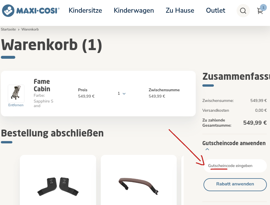Click the blue progress bar under Warenkorb heading

tap(8, 57)
